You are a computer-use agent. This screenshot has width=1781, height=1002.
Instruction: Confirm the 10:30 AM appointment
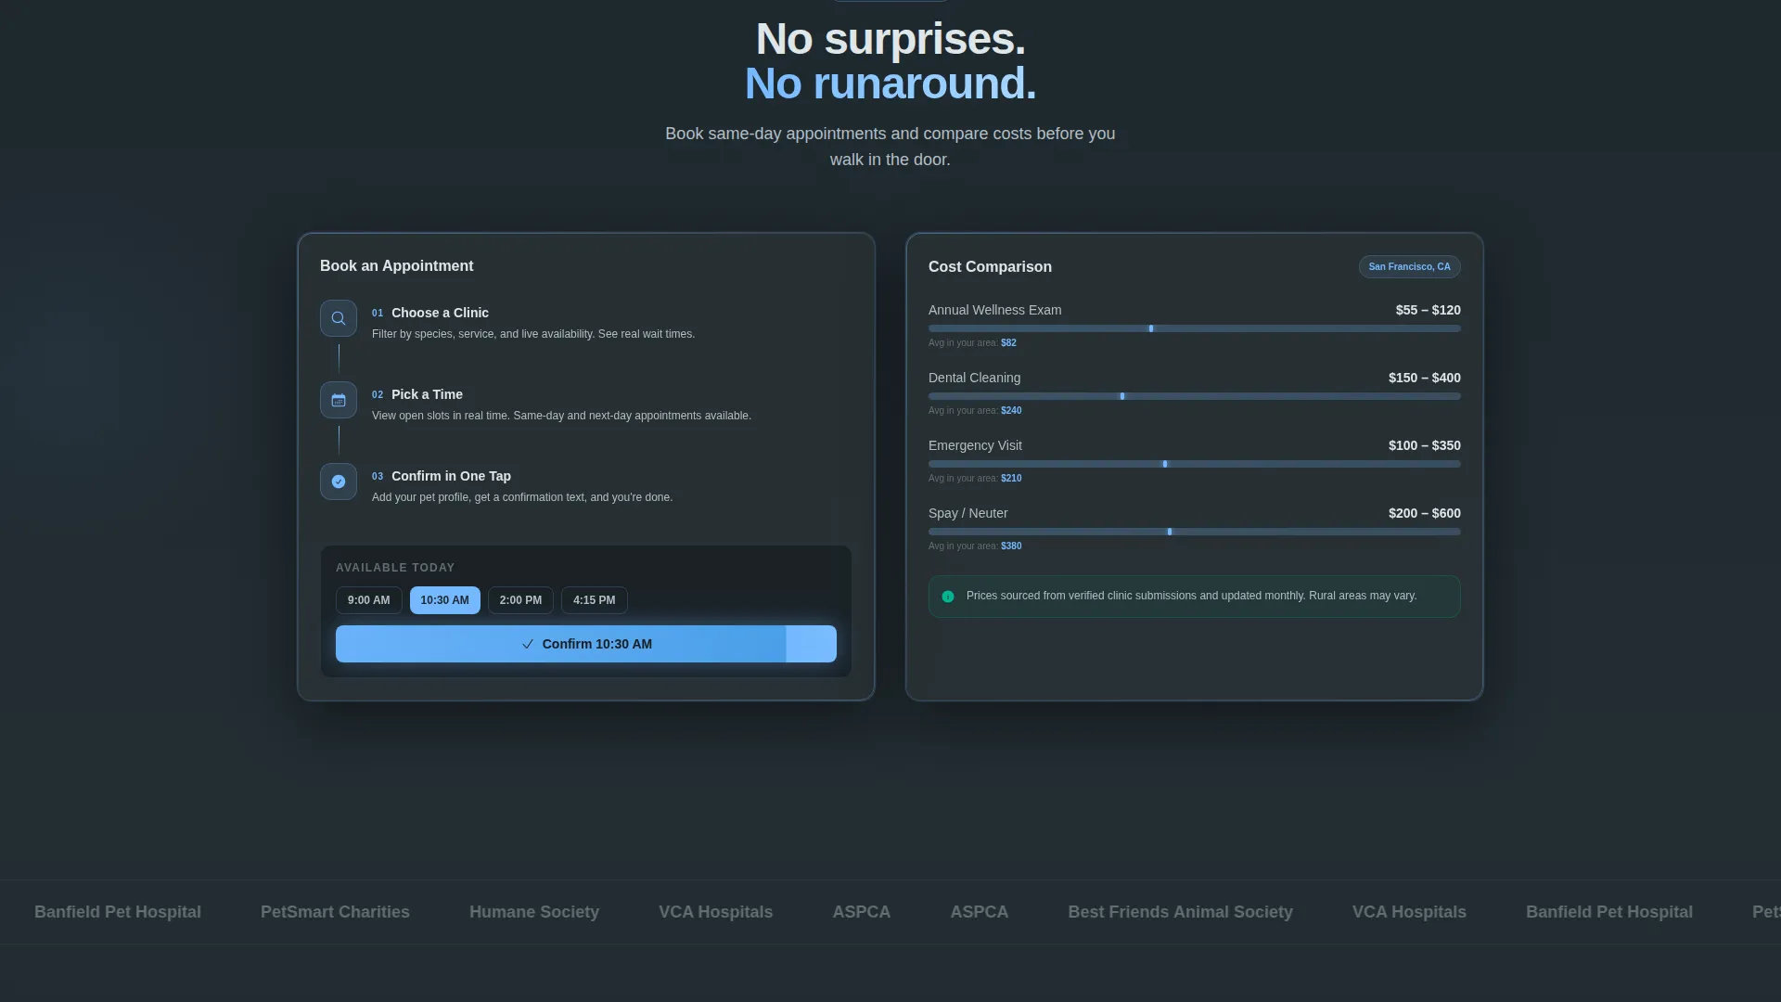click(x=586, y=644)
